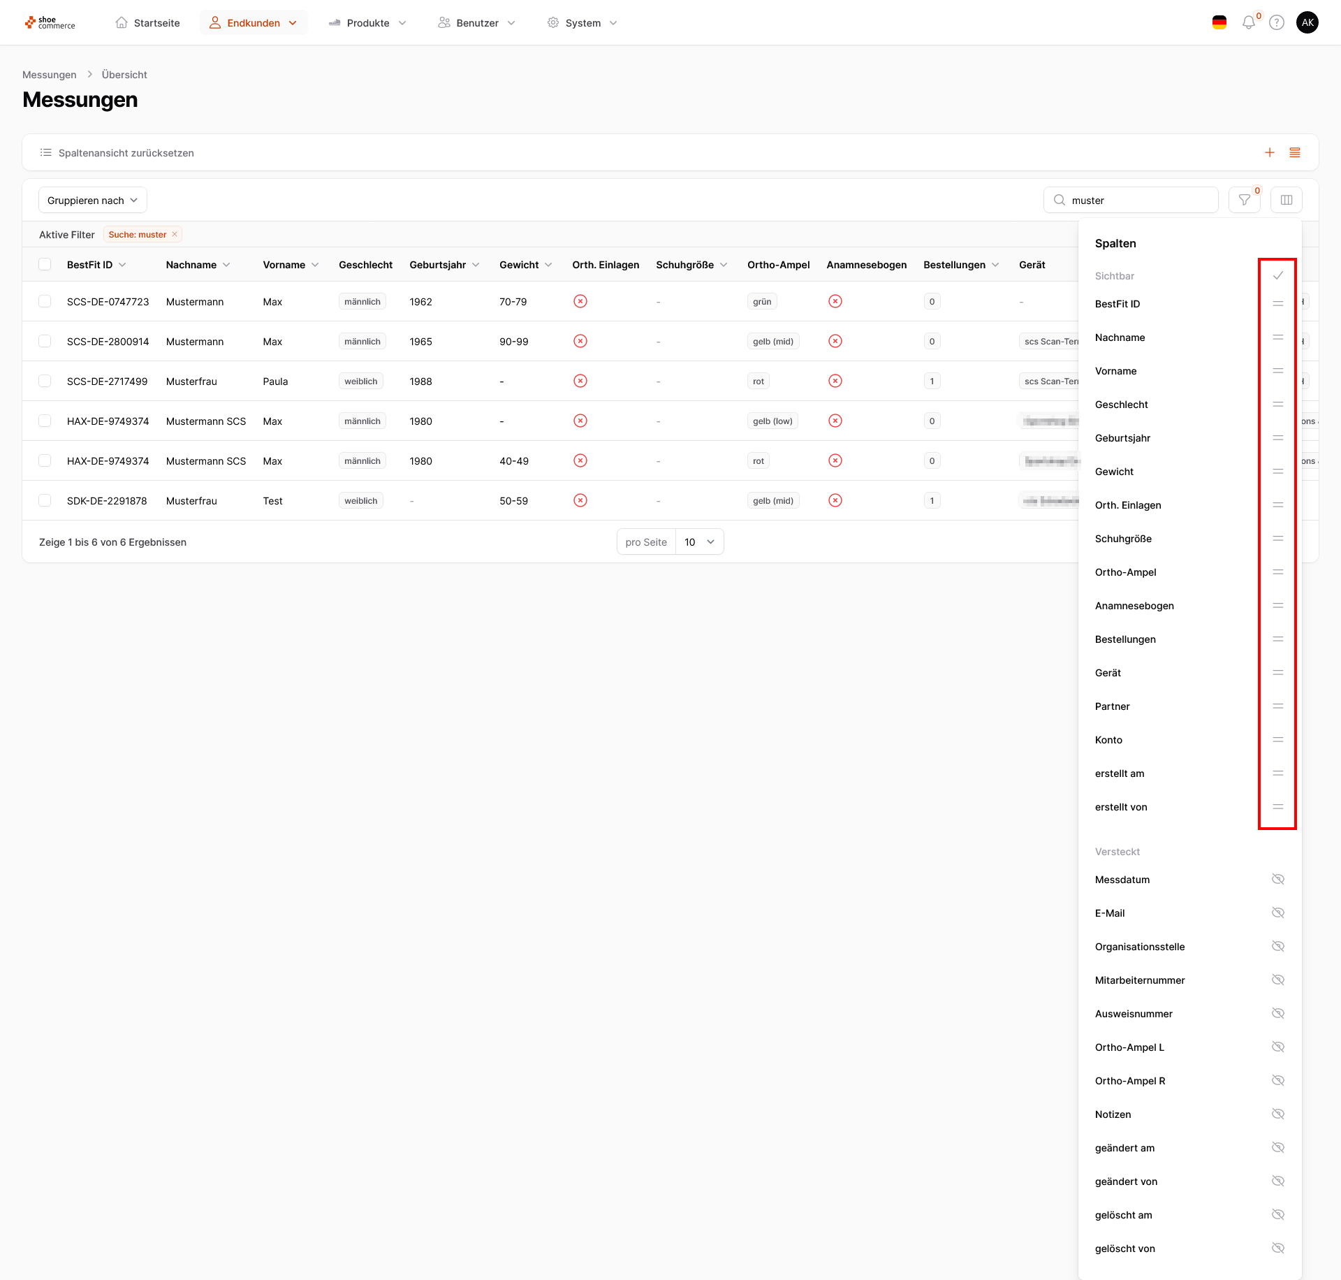This screenshot has width=1341, height=1280.
Task: Open the 'Gruppieren nach' dropdown
Action: [93, 201]
